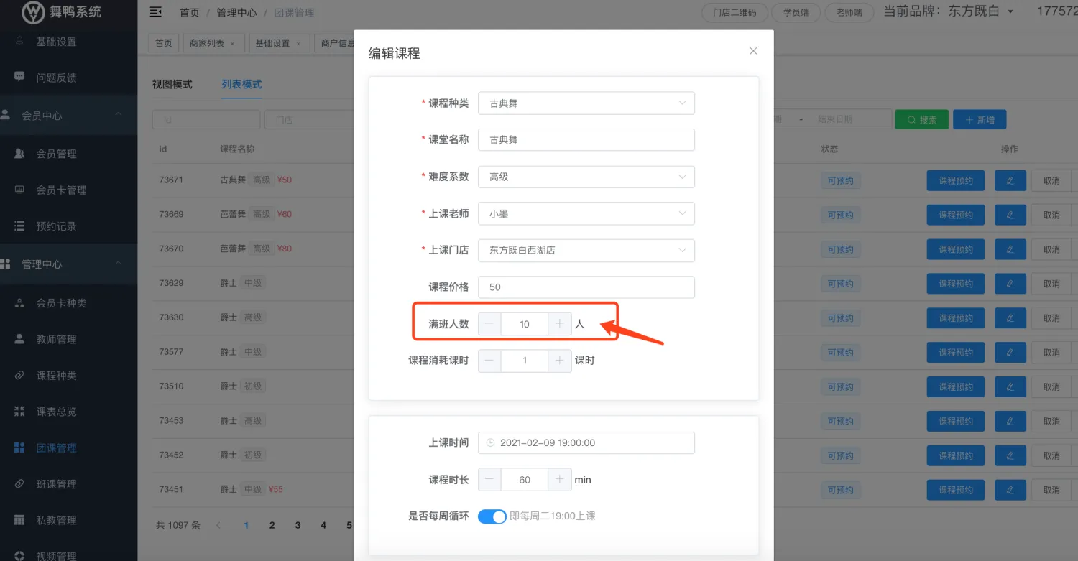Viewport: 1078px width, 561px height.
Task: Click the hamburger menu collapse icon
Action: 155,12
